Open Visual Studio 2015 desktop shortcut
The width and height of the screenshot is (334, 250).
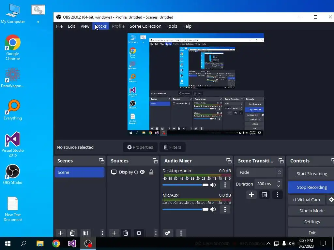pyautogui.click(x=13, y=144)
